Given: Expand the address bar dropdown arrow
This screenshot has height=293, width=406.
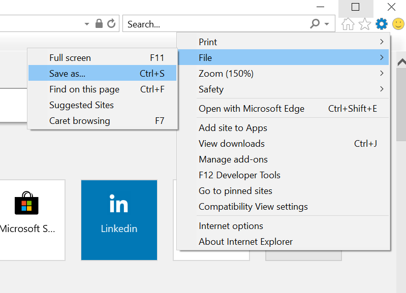Looking at the screenshot, I should (x=87, y=24).
